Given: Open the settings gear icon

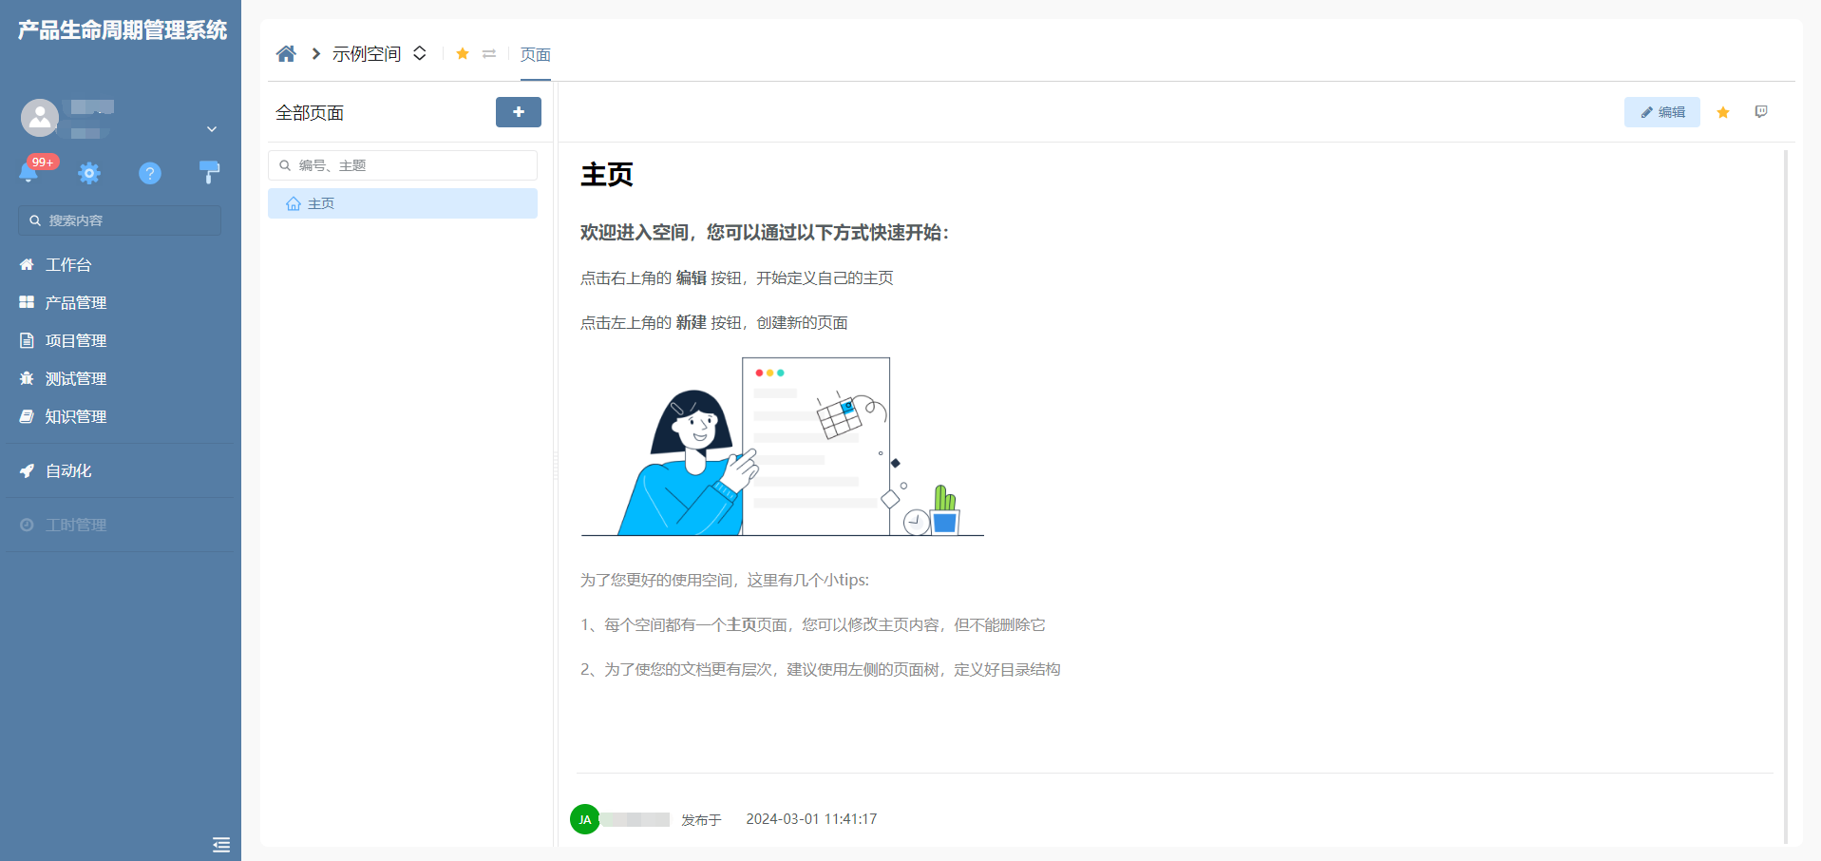Looking at the screenshot, I should pos(89,173).
